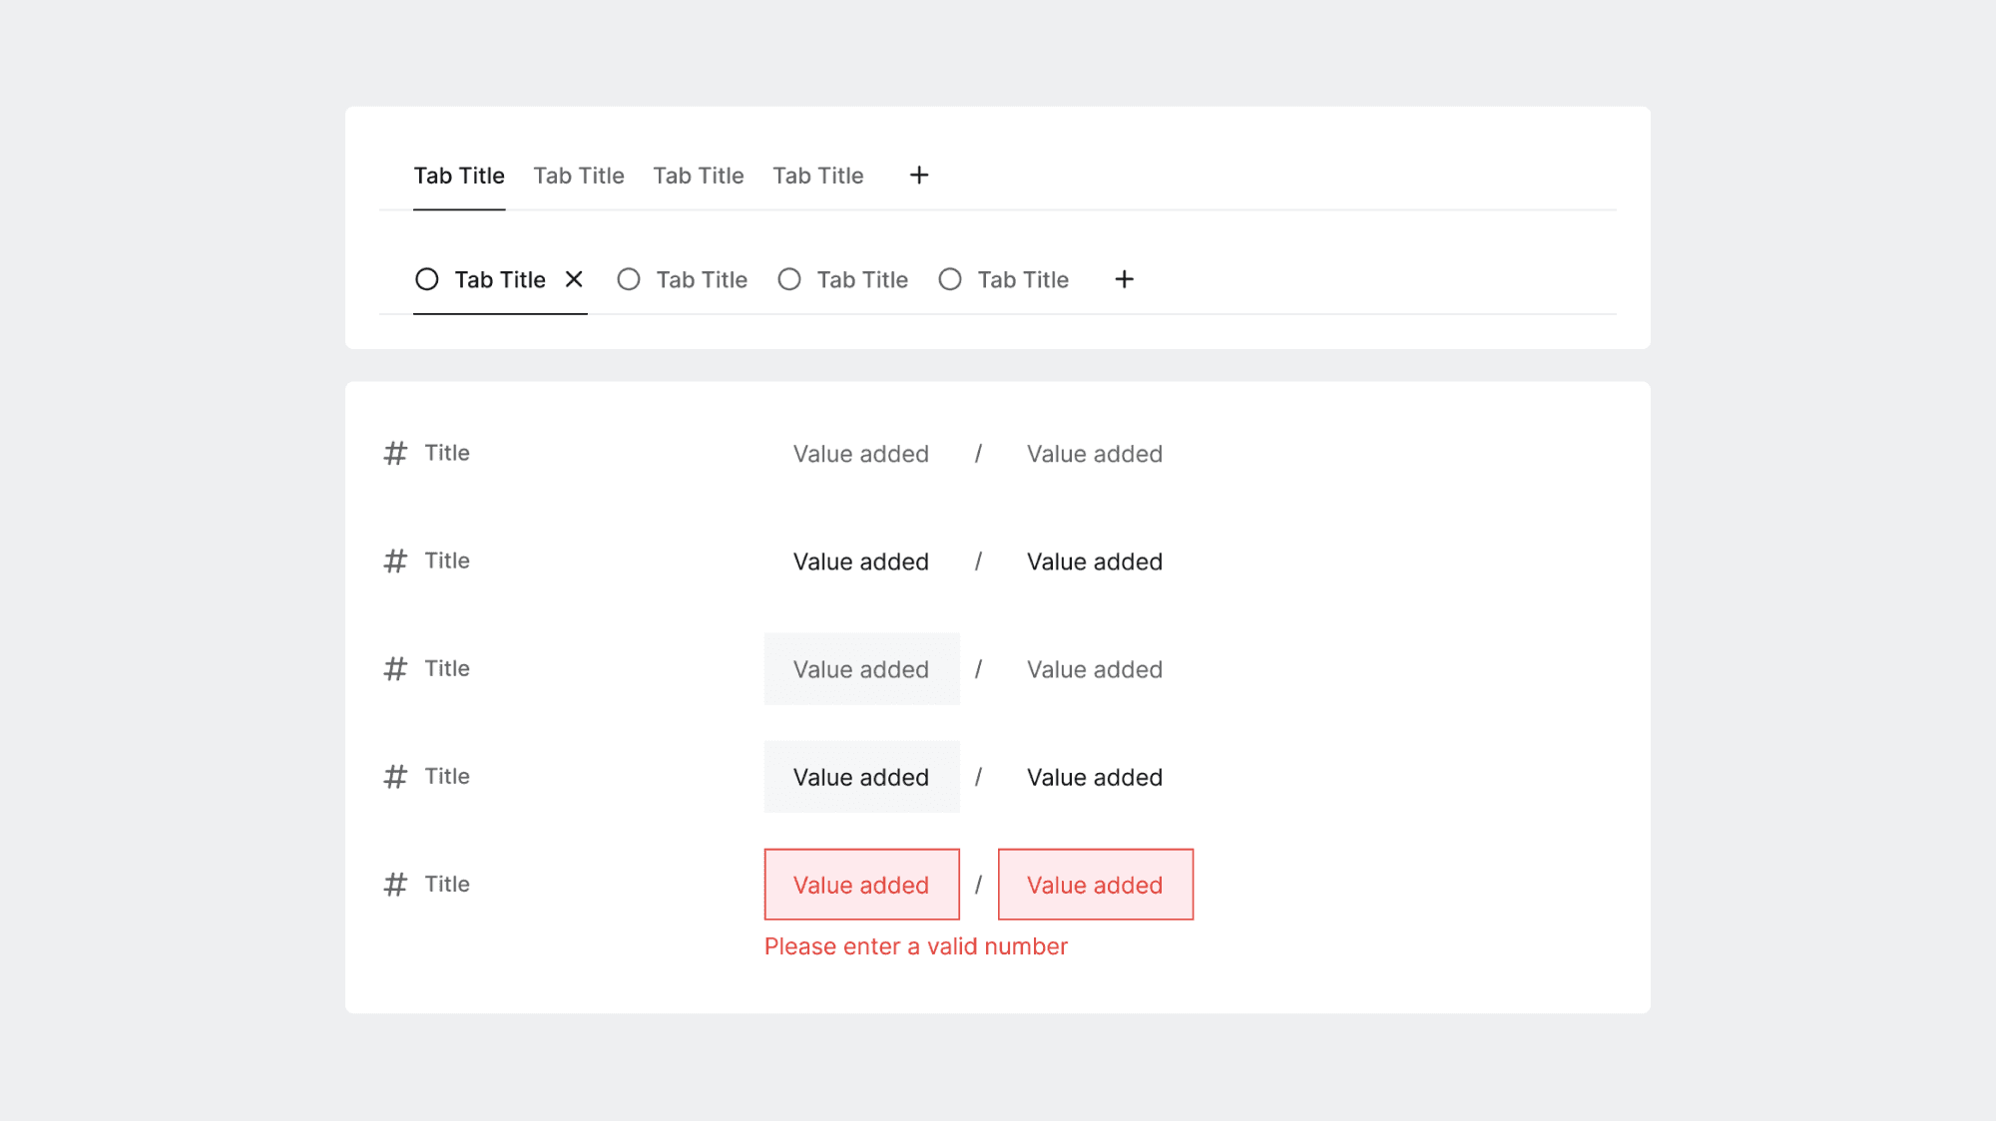This screenshot has width=1996, height=1121.
Task: Click circle icon of second tab, lower row
Action: tap(629, 279)
